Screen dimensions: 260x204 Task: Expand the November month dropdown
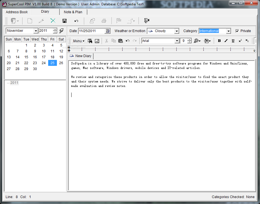pyautogui.click(x=36, y=31)
